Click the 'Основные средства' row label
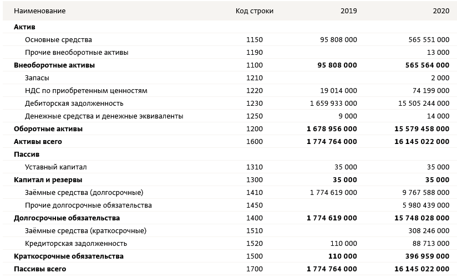The width and height of the screenshot is (457, 278). click(x=58, y=39)
